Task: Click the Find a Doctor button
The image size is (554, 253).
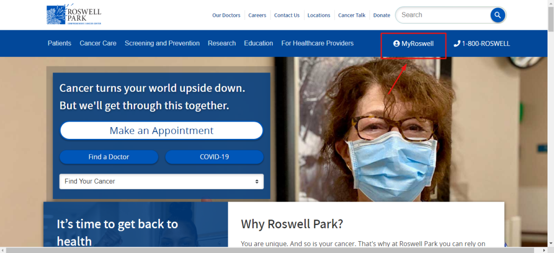Action: click(x=109, y=157)
